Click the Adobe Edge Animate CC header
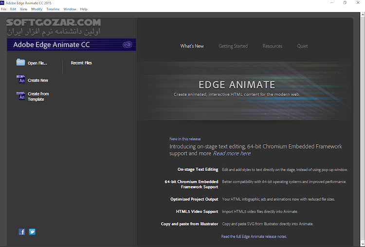 tap(52, 45)
